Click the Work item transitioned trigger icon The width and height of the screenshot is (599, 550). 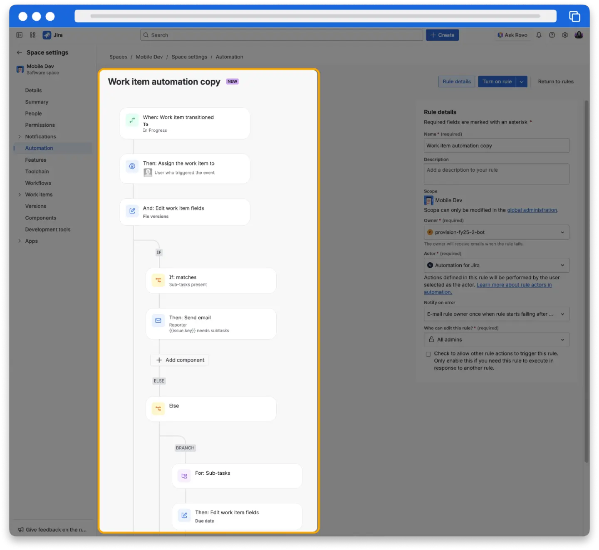tap(132, 120)
